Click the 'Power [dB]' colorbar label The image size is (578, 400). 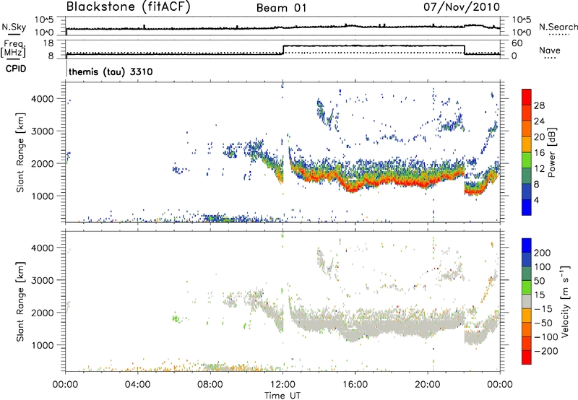[551, 152]
